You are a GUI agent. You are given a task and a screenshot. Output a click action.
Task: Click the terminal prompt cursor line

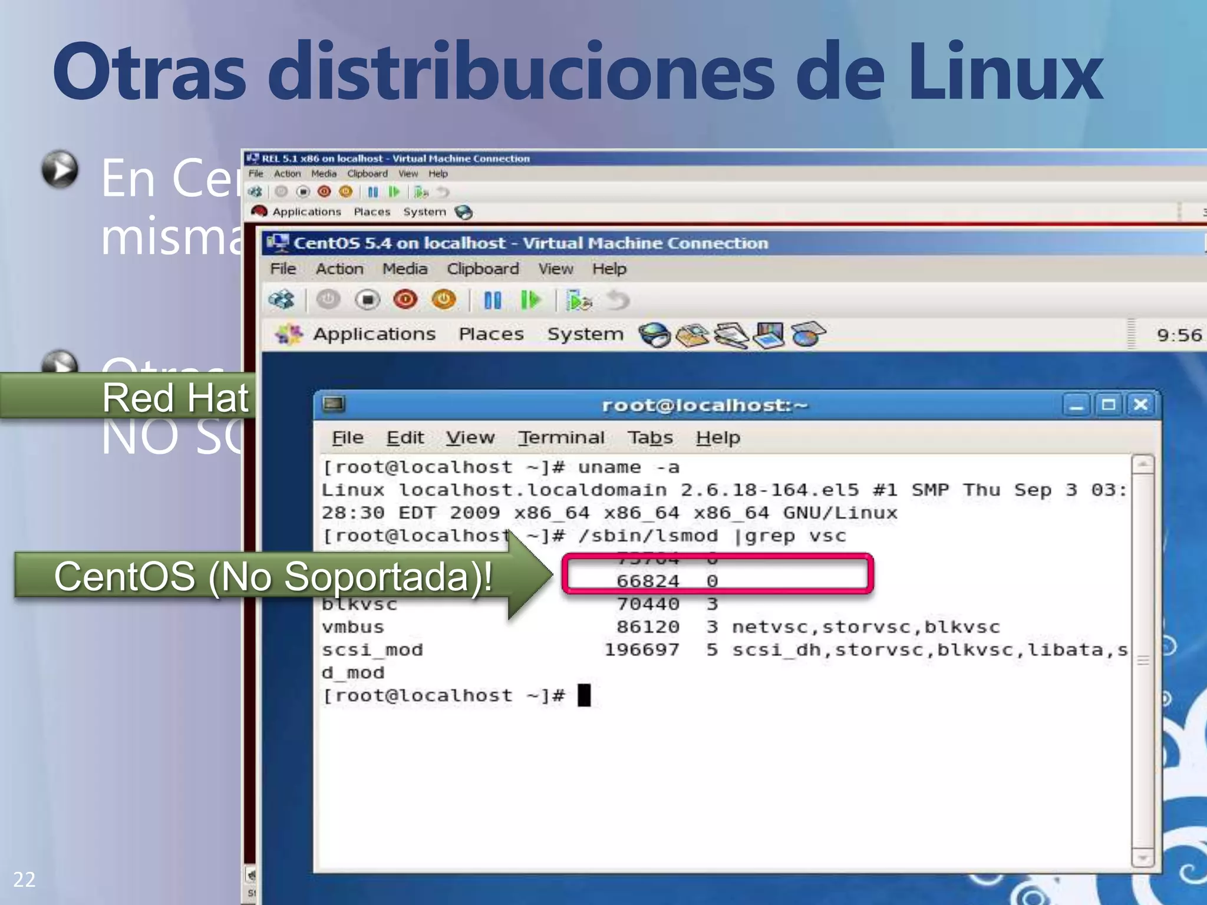(456, 696)
